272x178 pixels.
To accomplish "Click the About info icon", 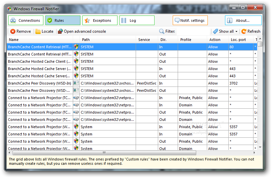I will click(x=230, y=20).
